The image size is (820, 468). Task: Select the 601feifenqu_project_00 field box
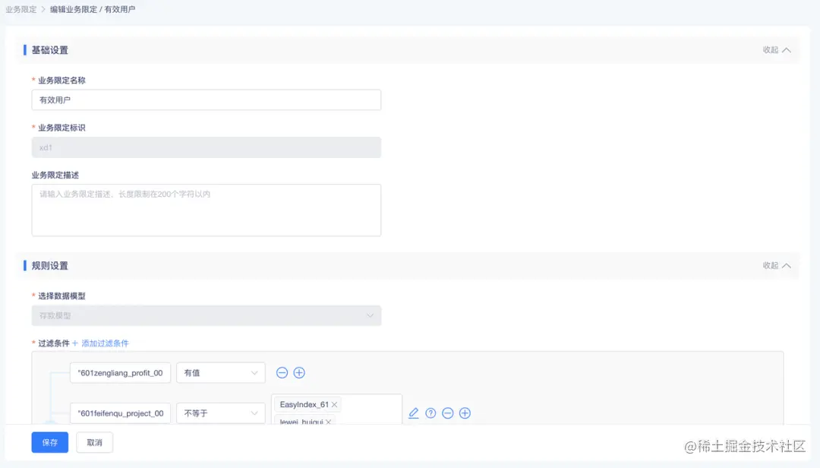coord(120,413)
